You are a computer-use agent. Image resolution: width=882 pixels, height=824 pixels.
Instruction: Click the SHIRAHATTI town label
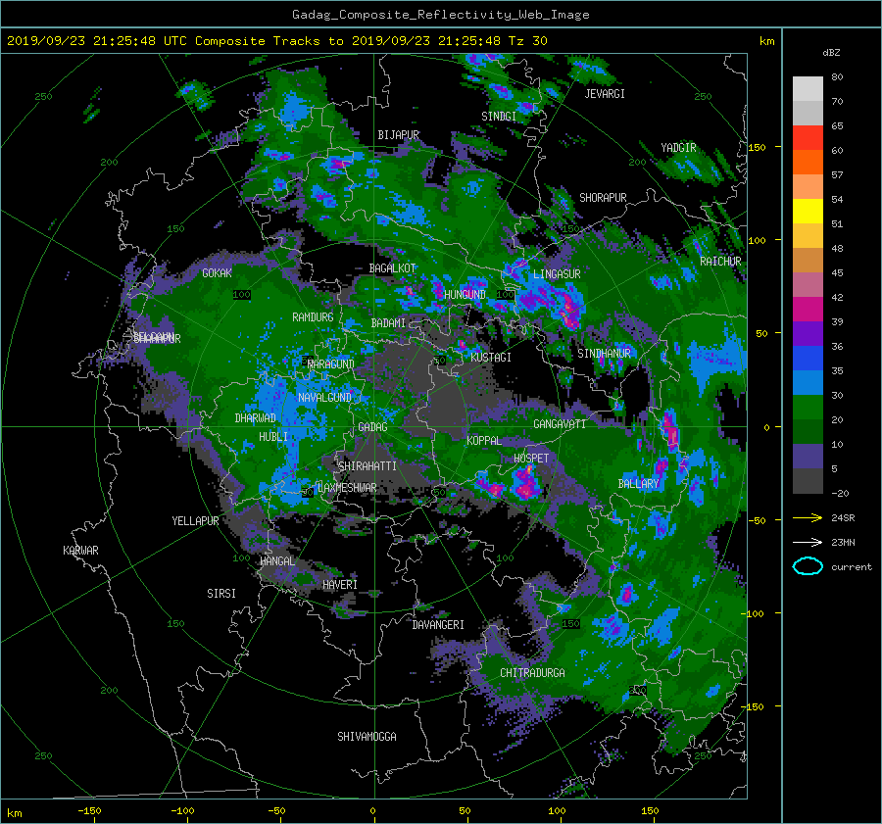click(367, 466)
